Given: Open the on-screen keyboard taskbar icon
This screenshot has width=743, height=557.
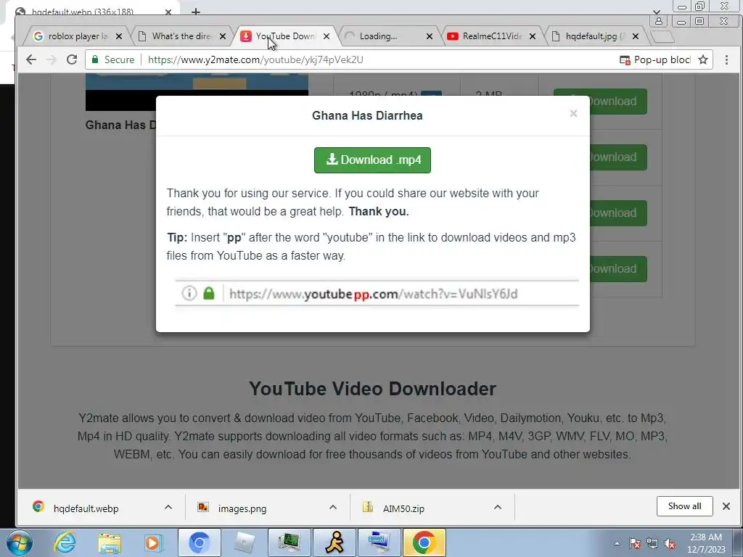Looking at the screenshot, I should coord(379,542).
